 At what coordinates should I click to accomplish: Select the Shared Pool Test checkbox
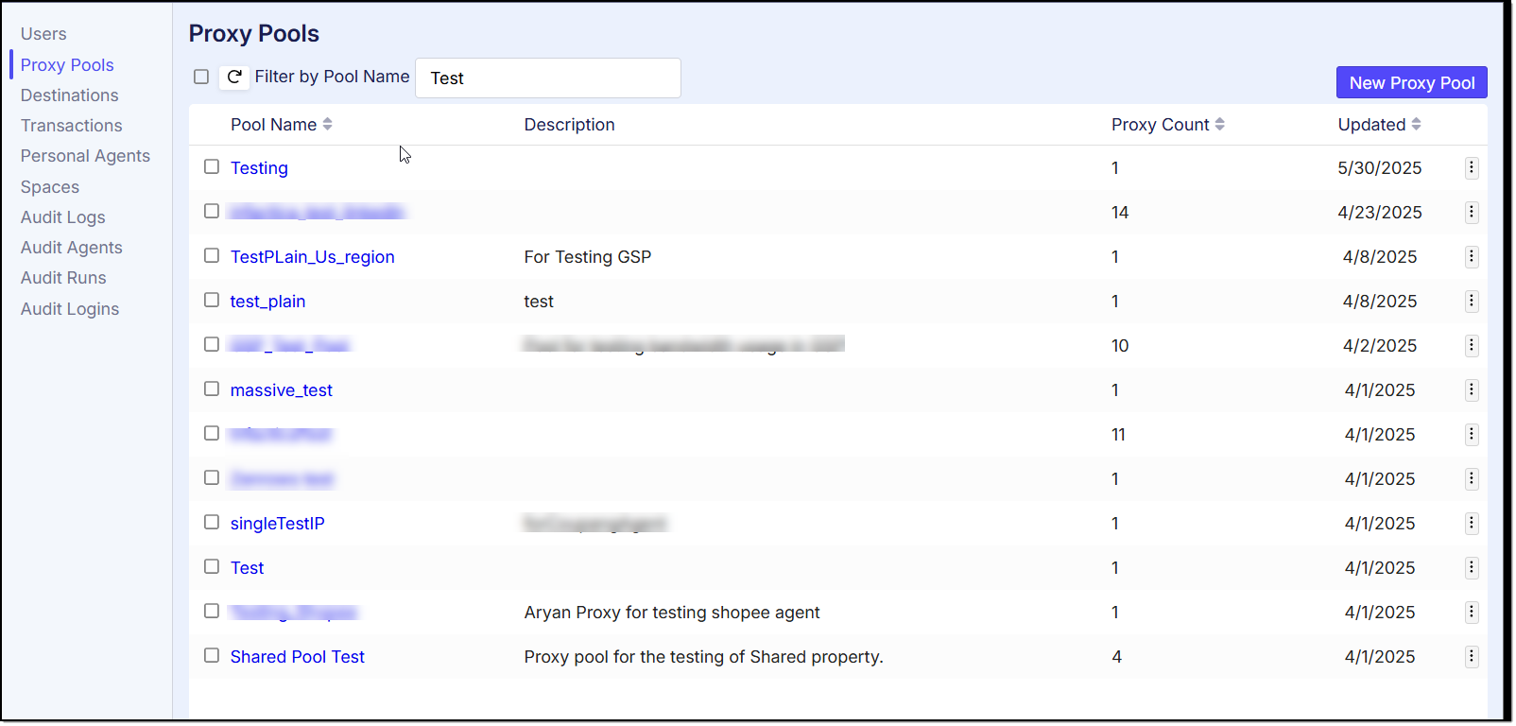[212, 656]
